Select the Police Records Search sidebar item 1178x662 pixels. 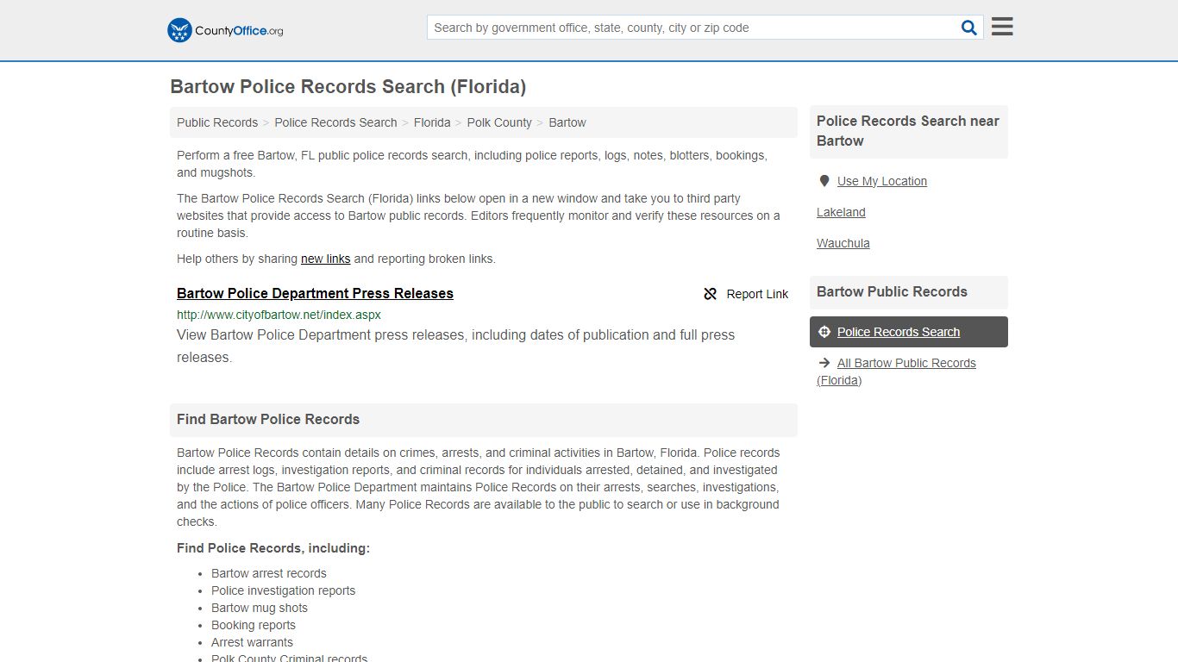(x=909, y=332)
